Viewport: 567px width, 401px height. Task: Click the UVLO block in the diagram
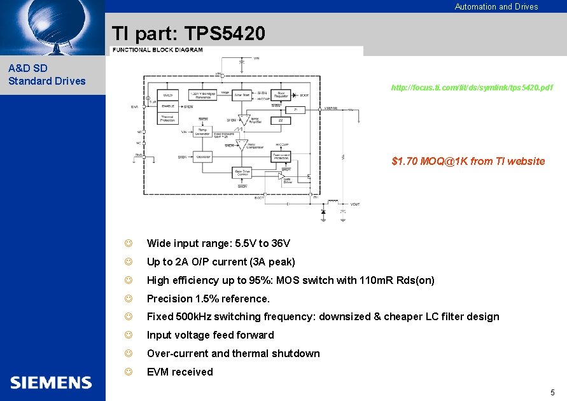(x=167, y=95)
